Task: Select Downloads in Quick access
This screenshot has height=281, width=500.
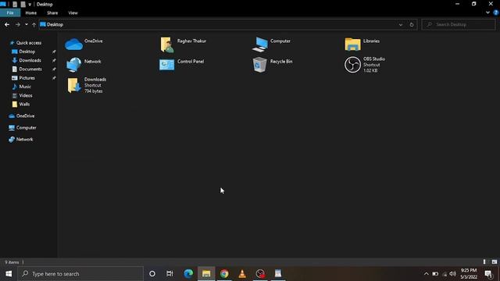Action: point(30,60)
